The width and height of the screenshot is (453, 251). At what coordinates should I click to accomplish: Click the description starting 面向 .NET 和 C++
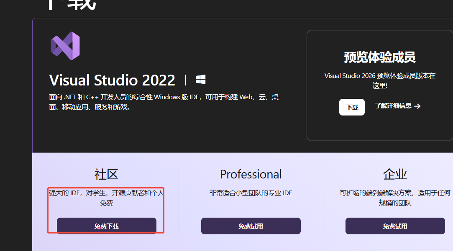point(164,102)
